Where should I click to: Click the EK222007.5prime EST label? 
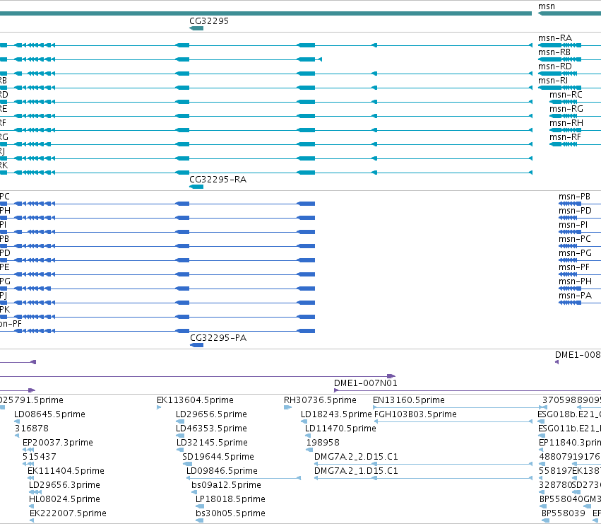(x=69, y=513)
